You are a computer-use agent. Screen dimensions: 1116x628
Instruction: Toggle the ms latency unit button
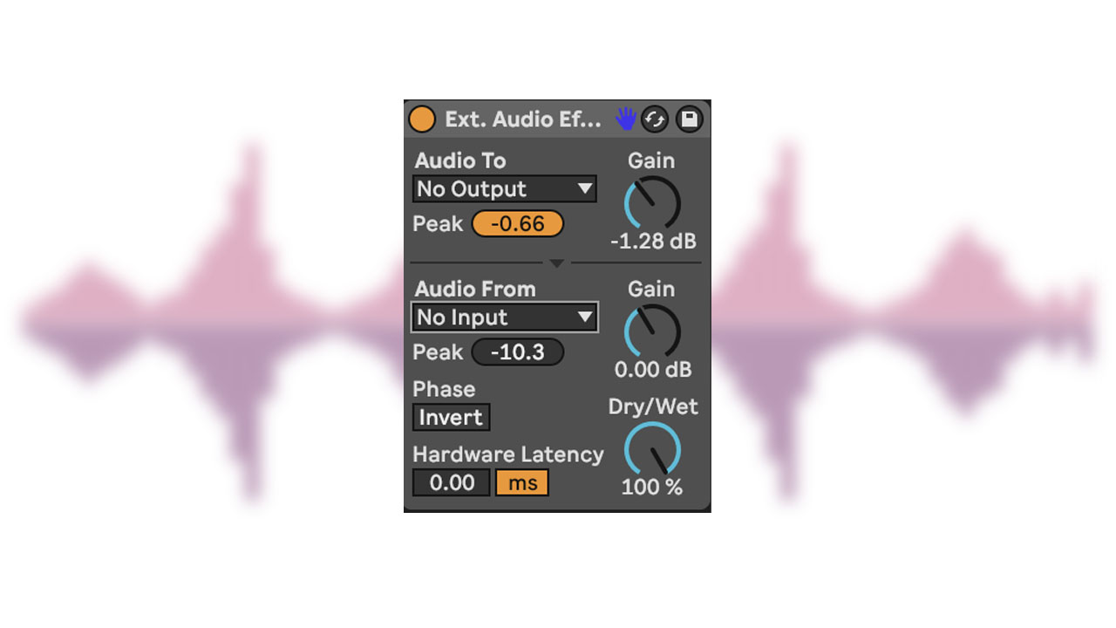pos(522,482)
